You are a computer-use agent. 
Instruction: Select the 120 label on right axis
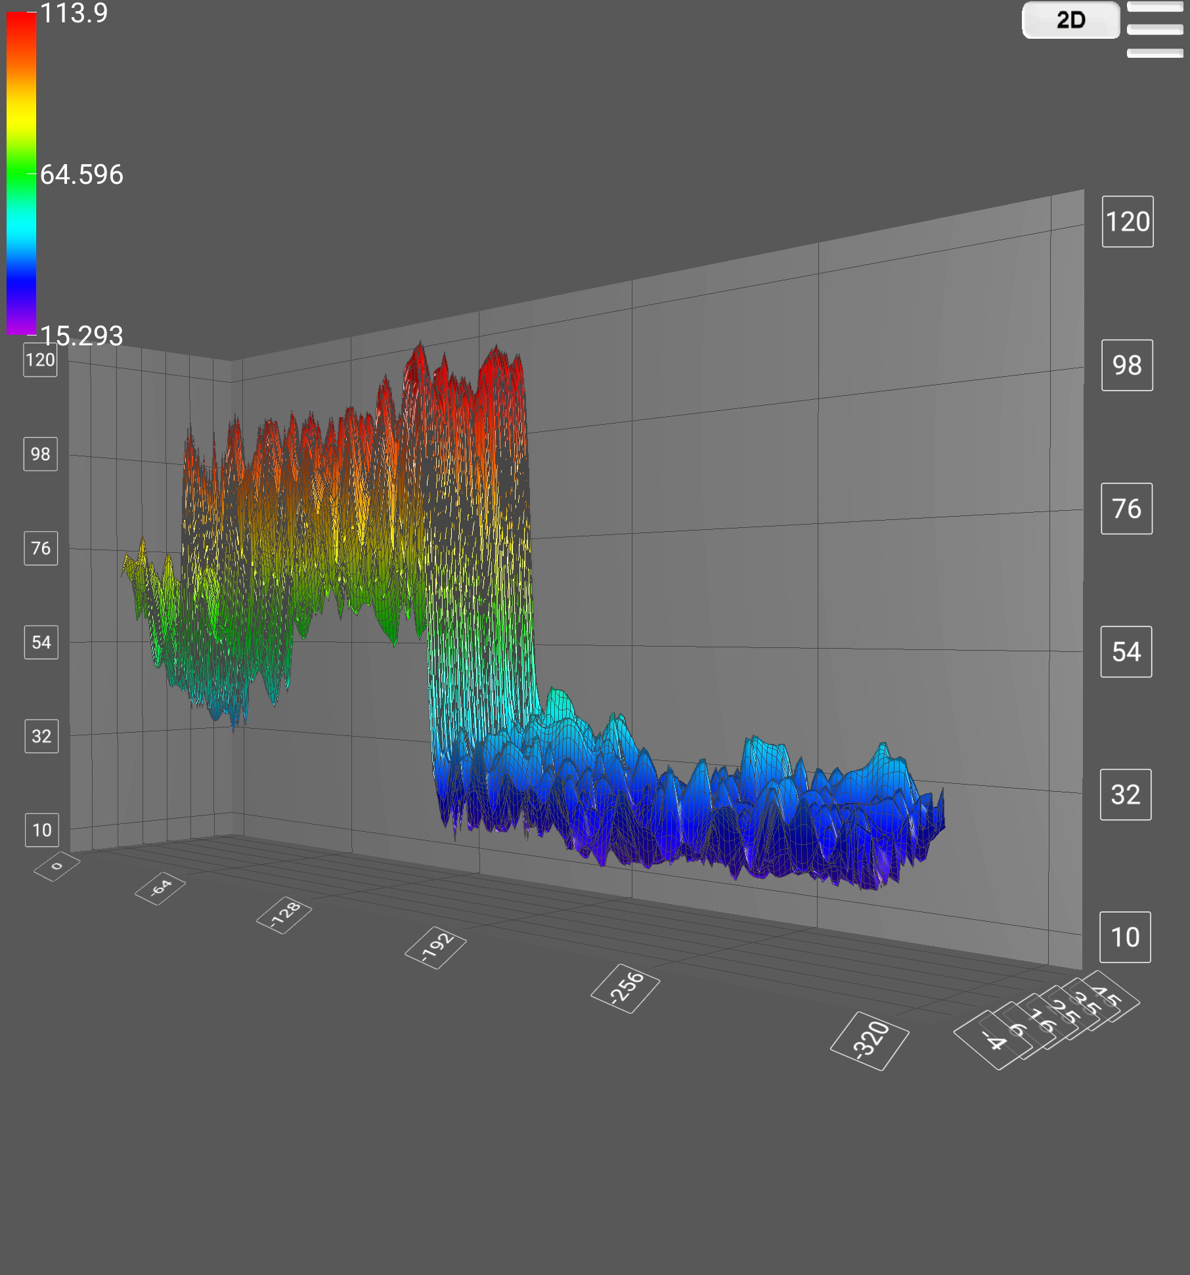(x=1127, y=222)
